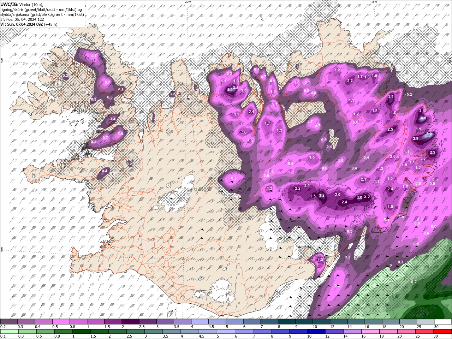The height and width of the screenshot is (339, 452).
Task: Select the dark mauve 0.2 swatch, top legend row
Action: (9, 322)
